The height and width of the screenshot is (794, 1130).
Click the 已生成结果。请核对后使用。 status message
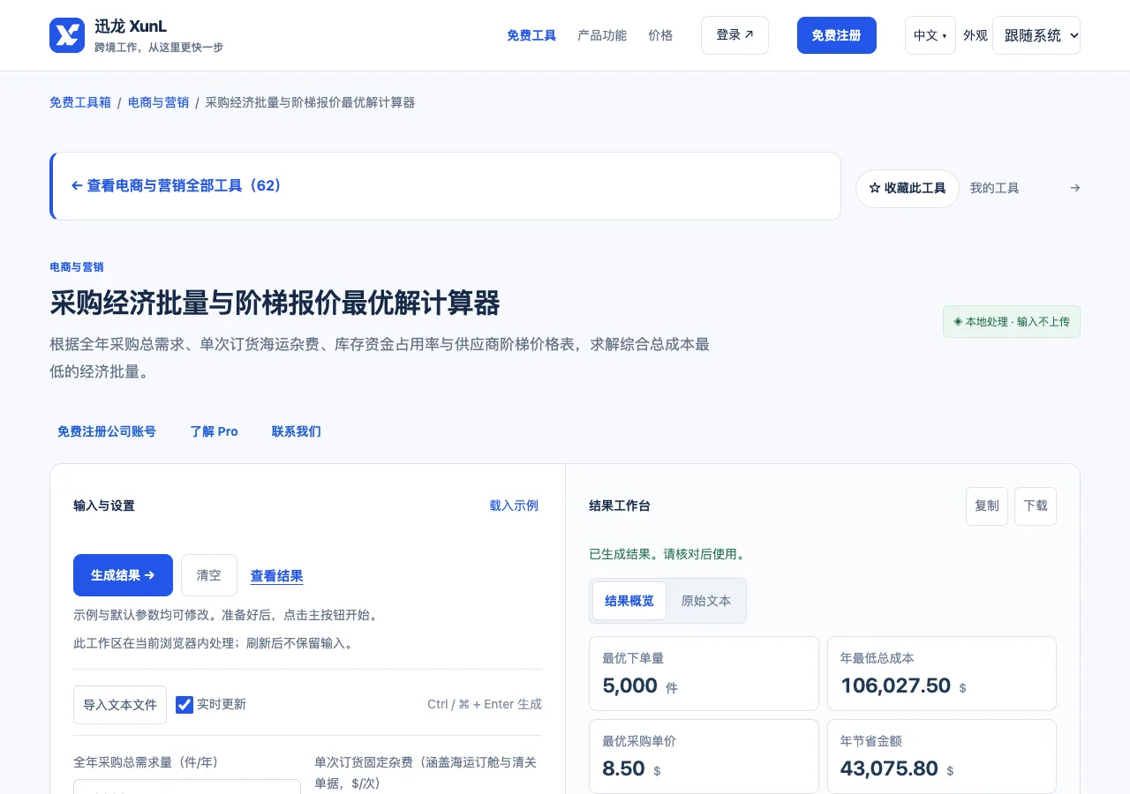click(668, 554)
